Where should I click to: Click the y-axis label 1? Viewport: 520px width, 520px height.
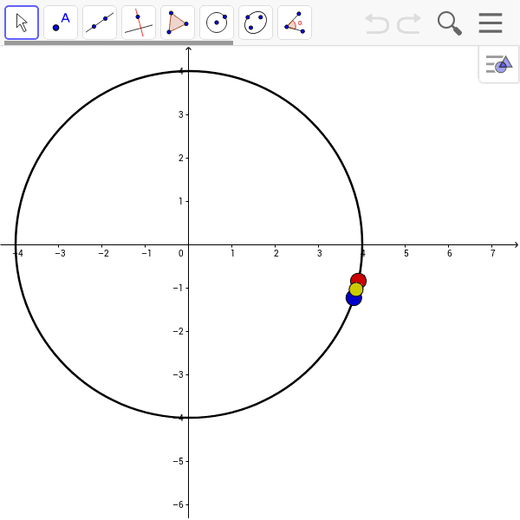pos(181,201)
